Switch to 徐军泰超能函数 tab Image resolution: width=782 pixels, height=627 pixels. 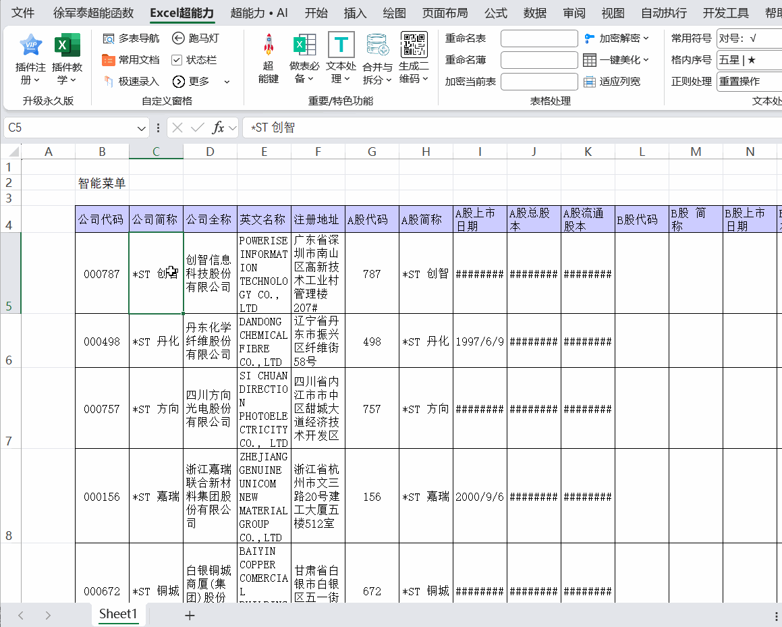(x=93, y=13)
